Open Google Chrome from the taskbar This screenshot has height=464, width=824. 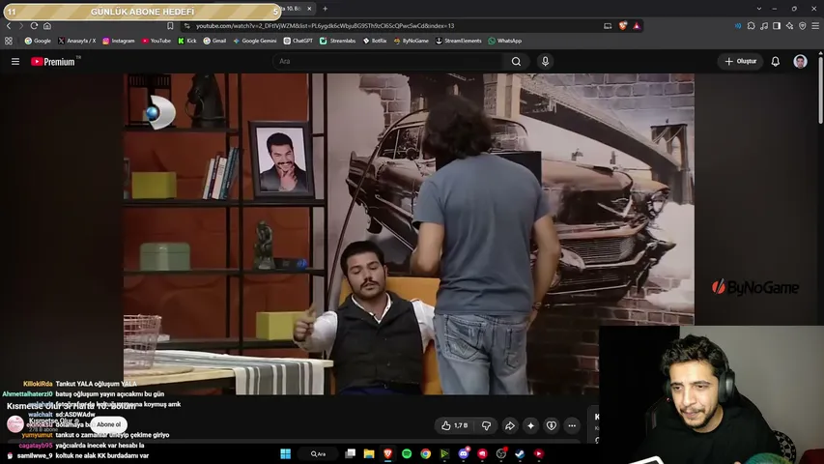(x=426, y=453)
